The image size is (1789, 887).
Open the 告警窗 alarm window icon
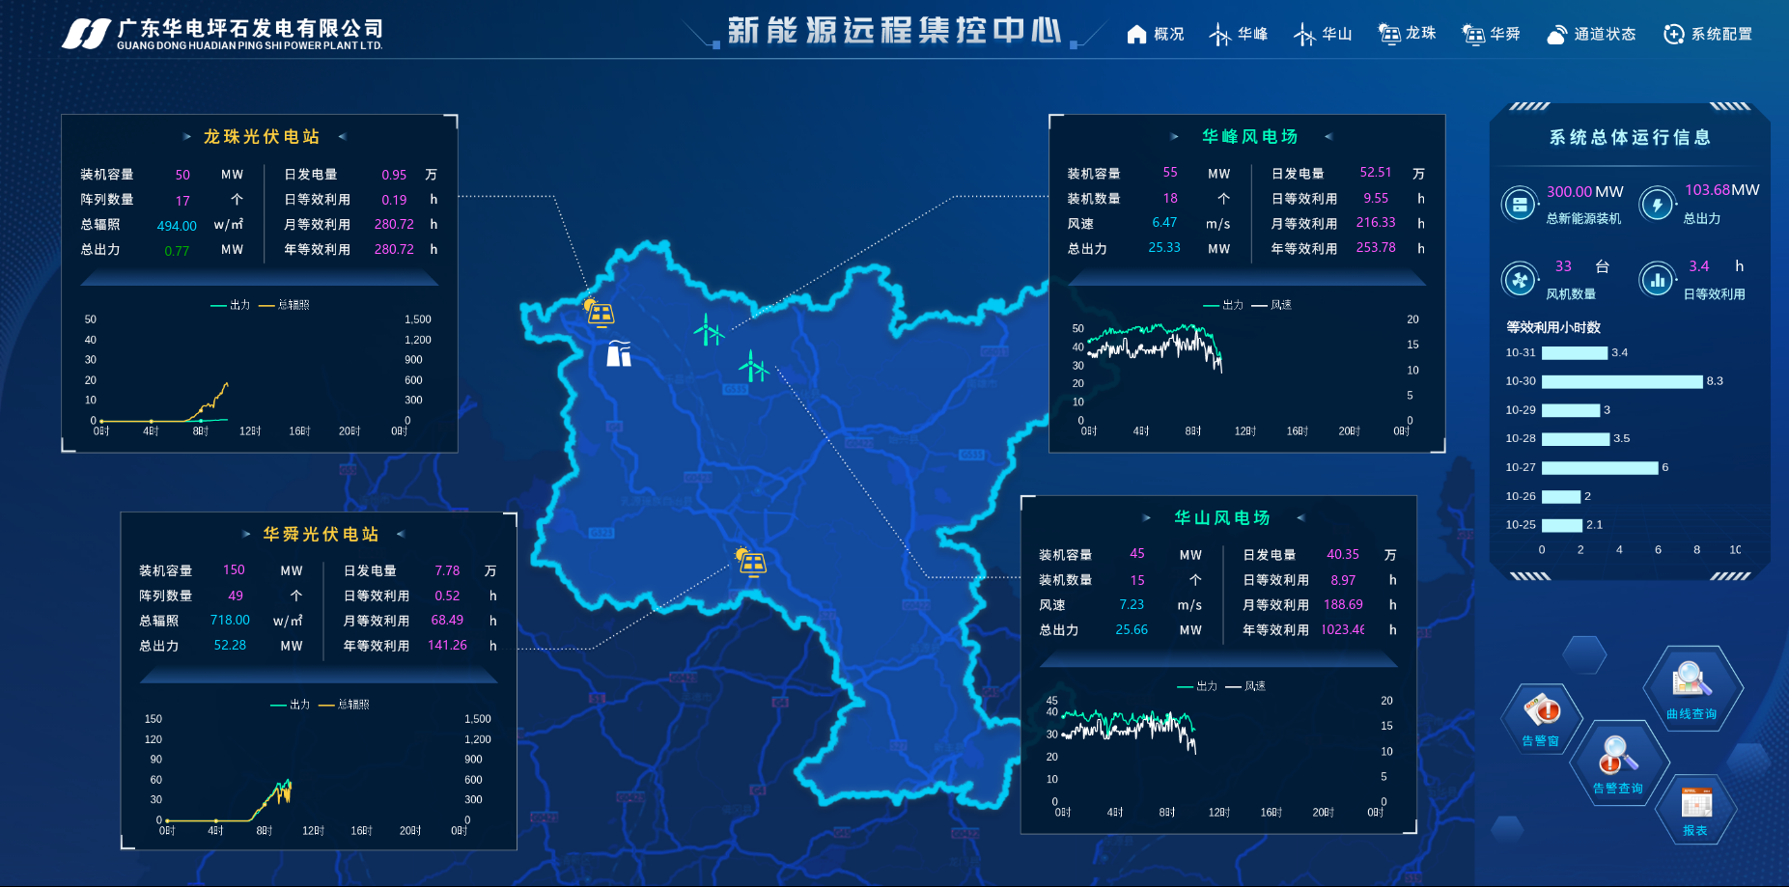pyautogui.click(x=1541, y=718)
